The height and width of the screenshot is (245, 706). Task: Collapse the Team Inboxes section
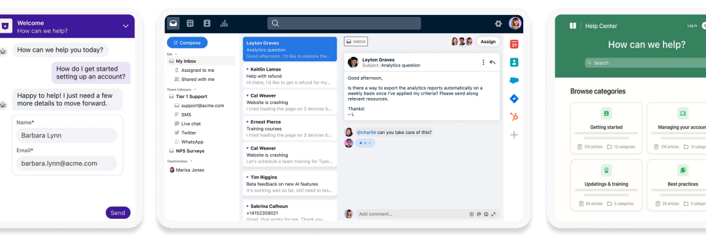(x=195, y=90)
